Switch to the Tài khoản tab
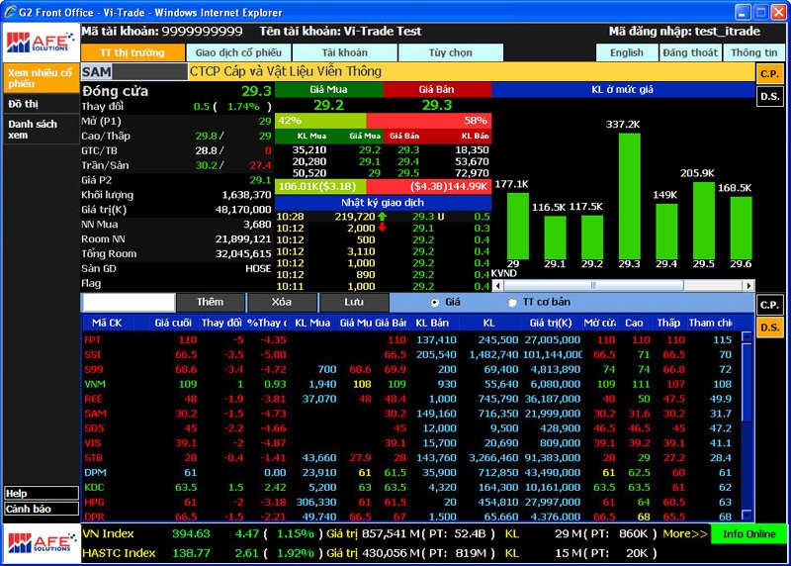This screenshot has width=791, height=566. [x=344, y=52]
